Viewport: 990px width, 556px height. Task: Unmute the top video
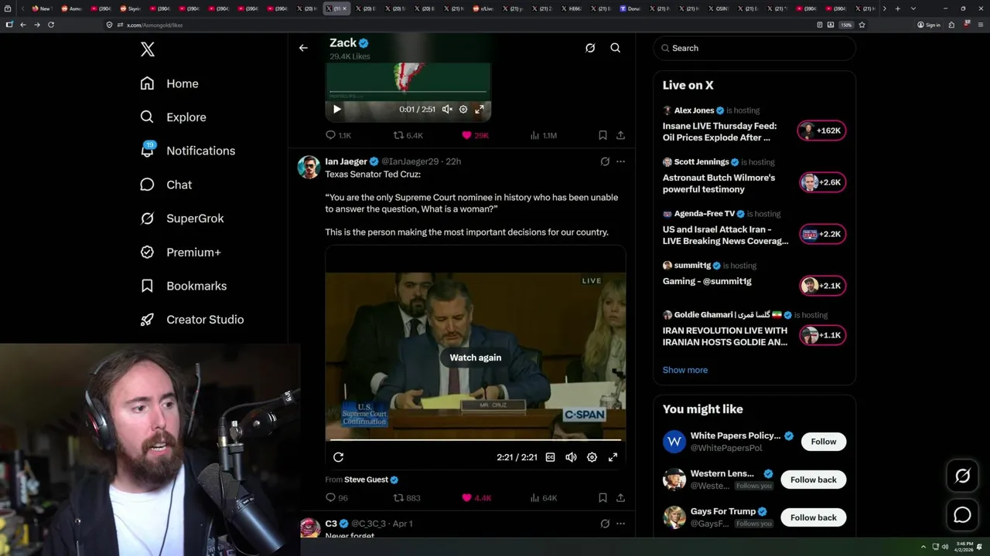[447, 110]
